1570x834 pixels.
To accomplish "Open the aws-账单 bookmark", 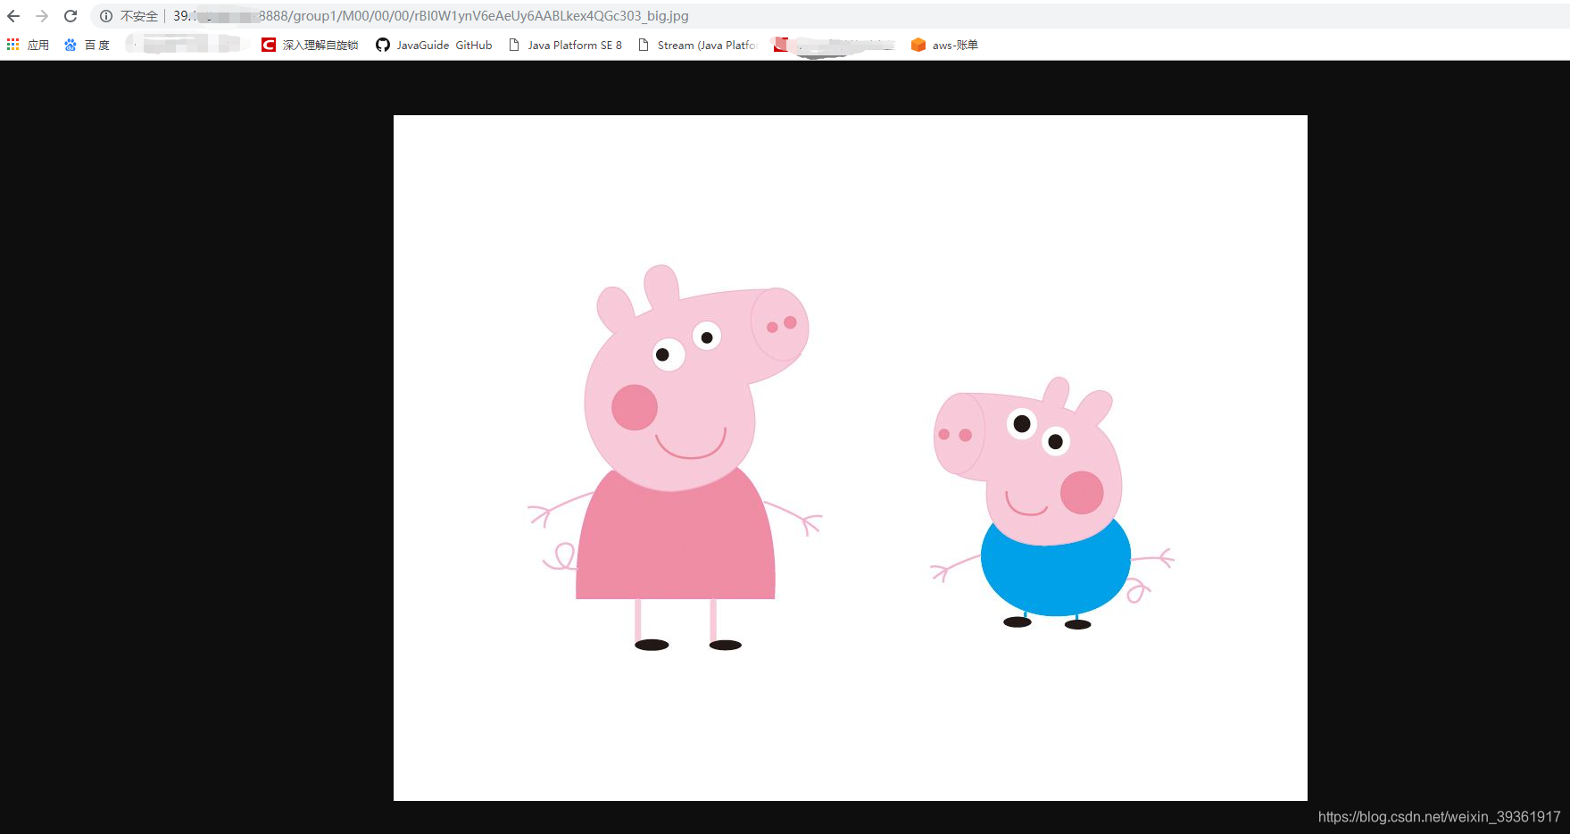I will tap(944, 45).
